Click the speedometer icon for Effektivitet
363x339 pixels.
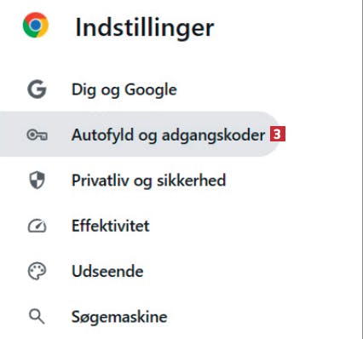37,226
